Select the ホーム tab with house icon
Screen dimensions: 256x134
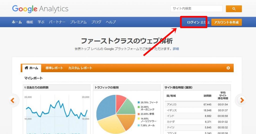point(31,68)
